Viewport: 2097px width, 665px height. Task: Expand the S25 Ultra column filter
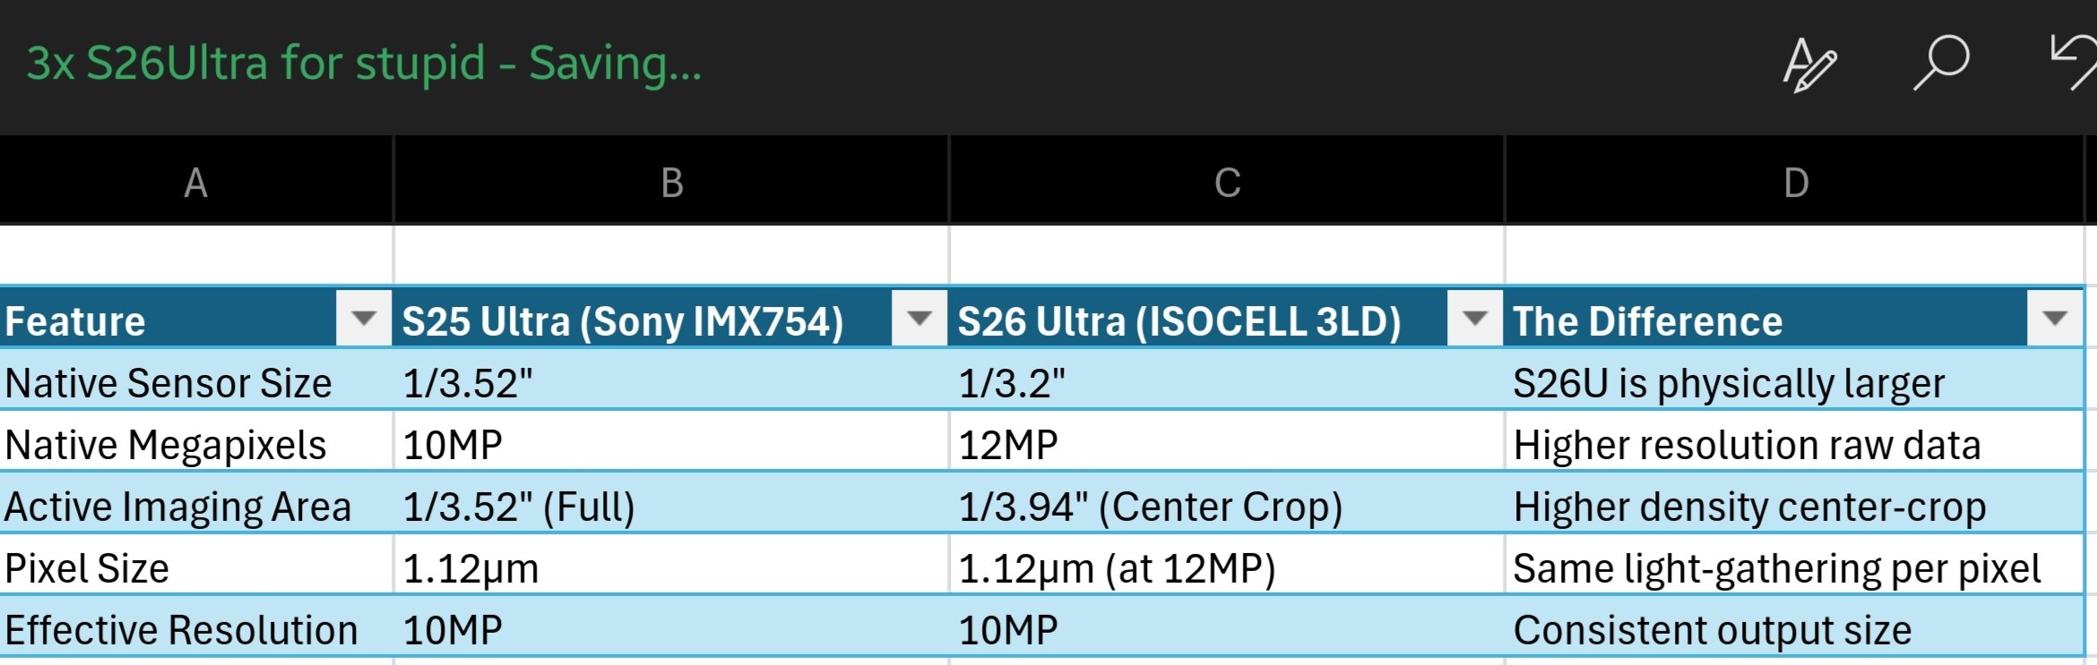coord(919,319)
